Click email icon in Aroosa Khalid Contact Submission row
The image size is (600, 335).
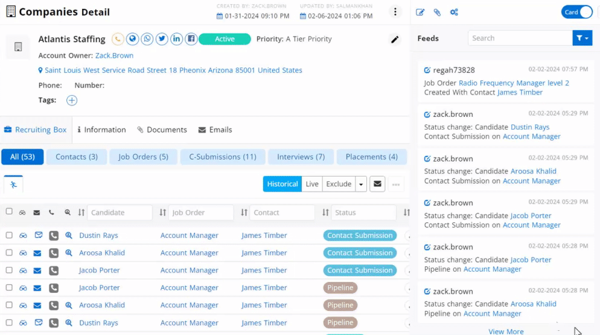coord(37,253)
